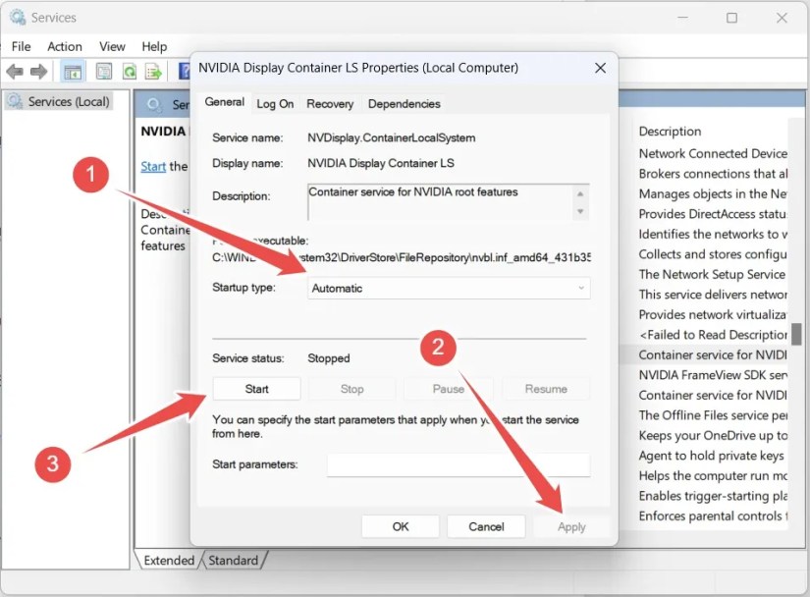Click the Services gear icon in title bar

(x=17, y=17)
